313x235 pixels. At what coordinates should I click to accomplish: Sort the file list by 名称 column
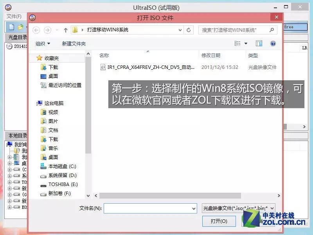pos(104,55)
